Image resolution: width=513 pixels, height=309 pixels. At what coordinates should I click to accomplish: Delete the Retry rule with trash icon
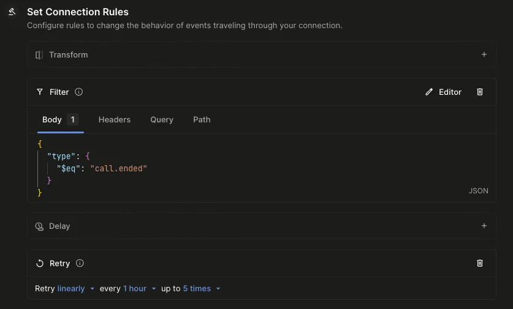pyautogui.click(x=480, y=263)
